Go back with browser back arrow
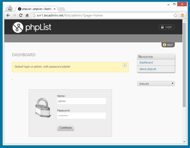 point(8,15)
